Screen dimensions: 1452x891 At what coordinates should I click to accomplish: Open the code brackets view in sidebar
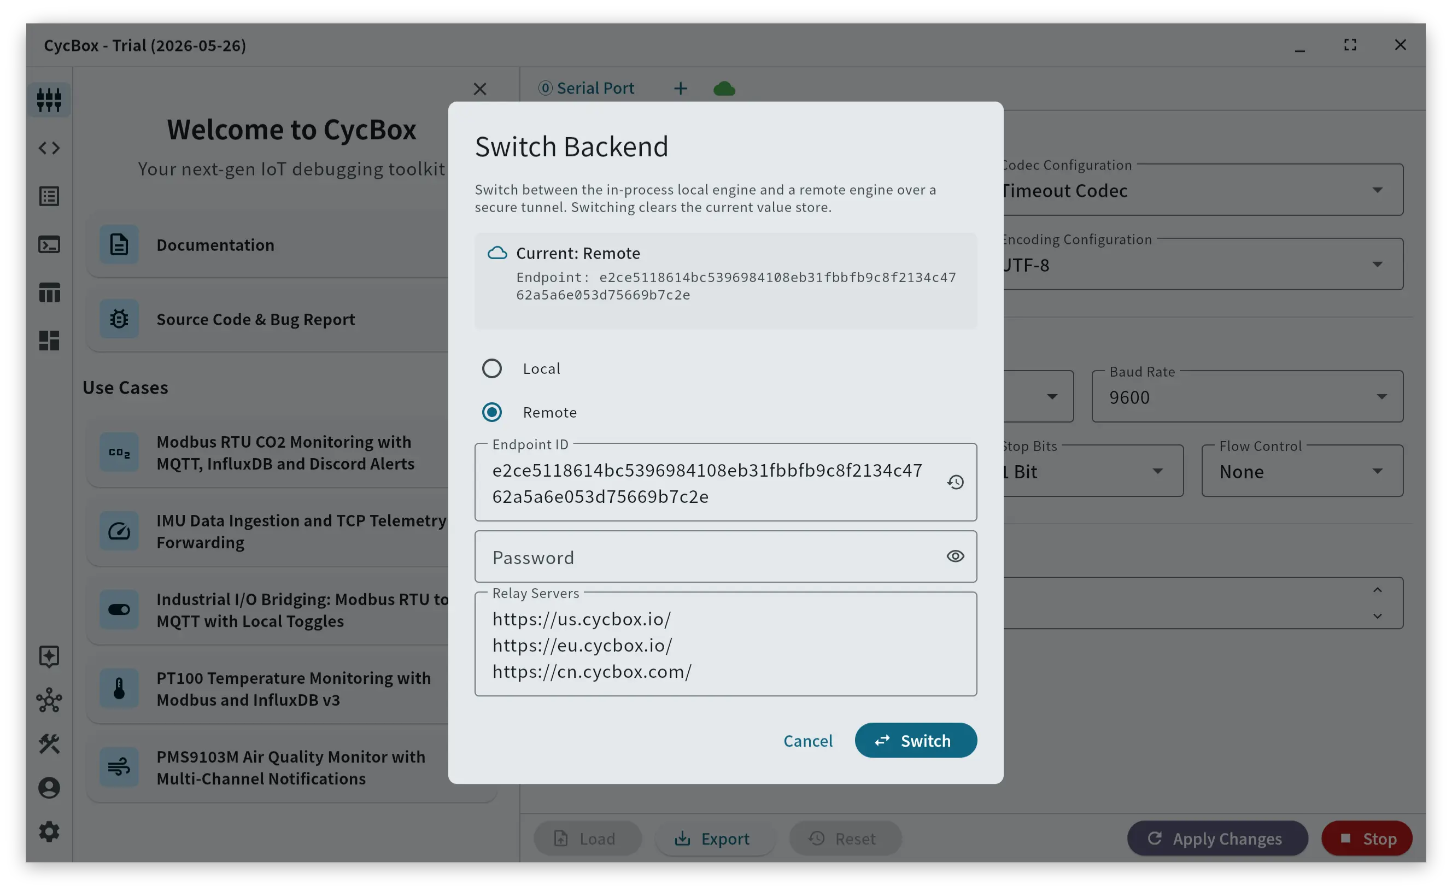(49, 148)
